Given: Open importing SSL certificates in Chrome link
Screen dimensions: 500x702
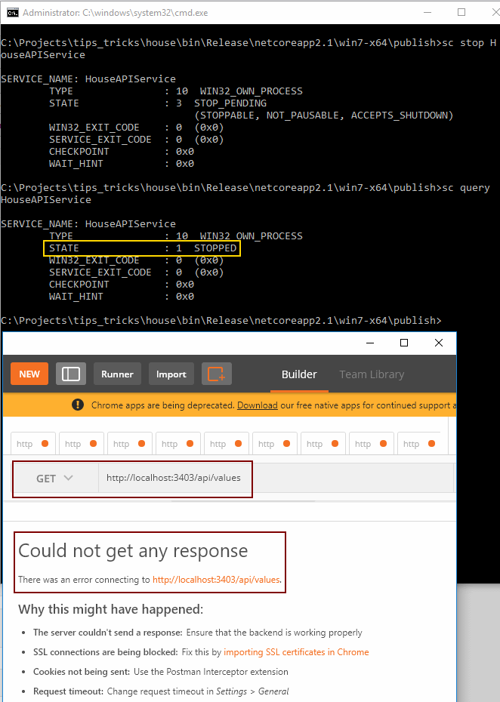Looking at the screenshot, I should [296, 652].
